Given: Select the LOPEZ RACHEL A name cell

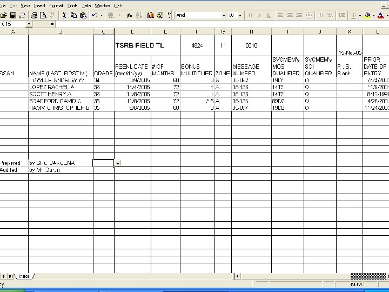Looking at the screenshot, I should click(x=61, y=87).
